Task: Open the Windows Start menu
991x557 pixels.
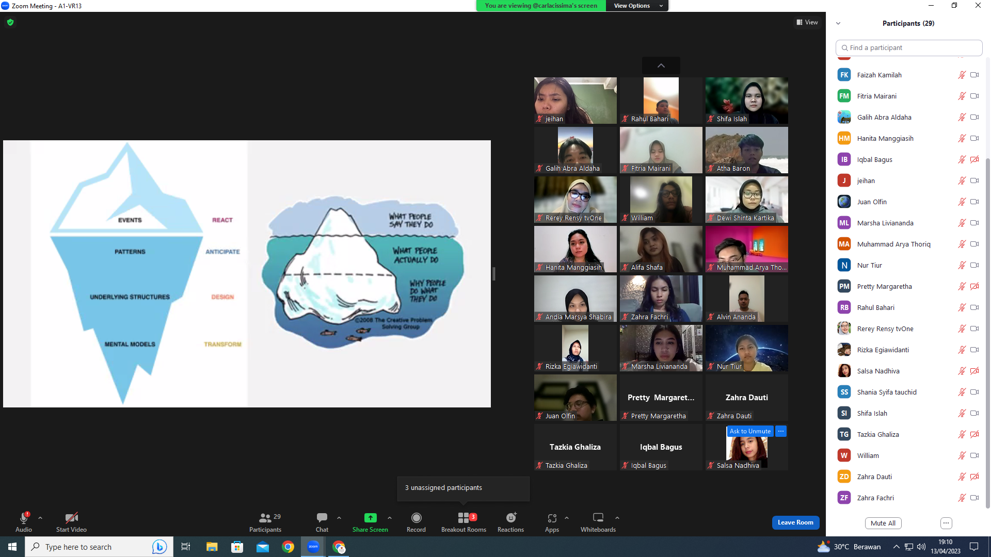Action: [12, 547]
